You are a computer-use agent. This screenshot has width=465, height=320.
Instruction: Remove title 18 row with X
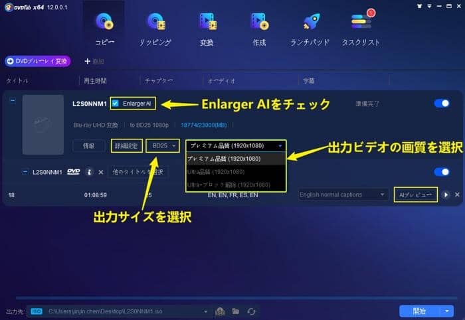457,195
